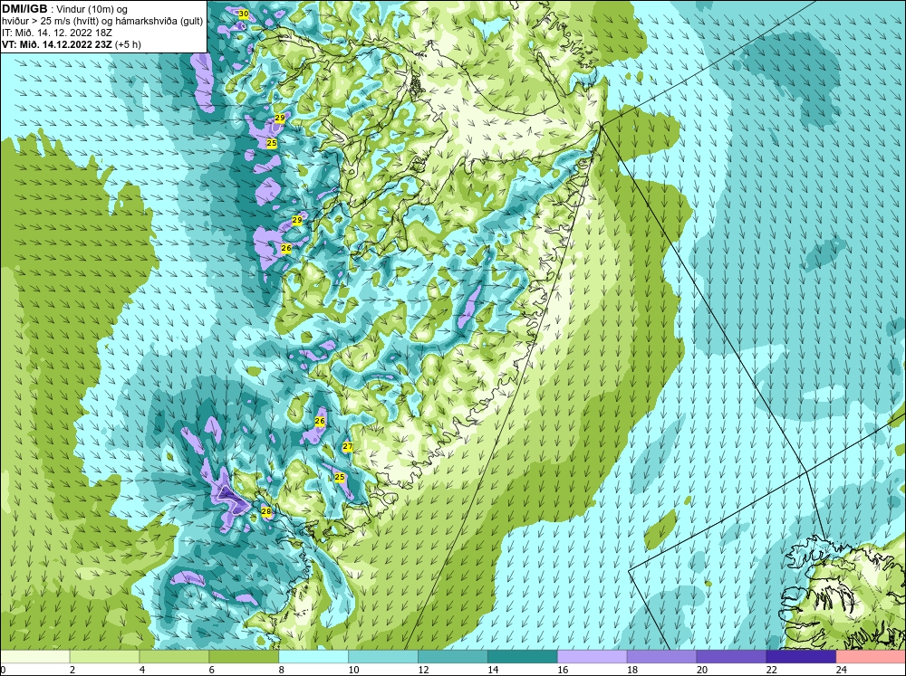Select the pale cyan 8–10 m/s legend swatch
The image size is (906, 676).
(x=313, y=656)
